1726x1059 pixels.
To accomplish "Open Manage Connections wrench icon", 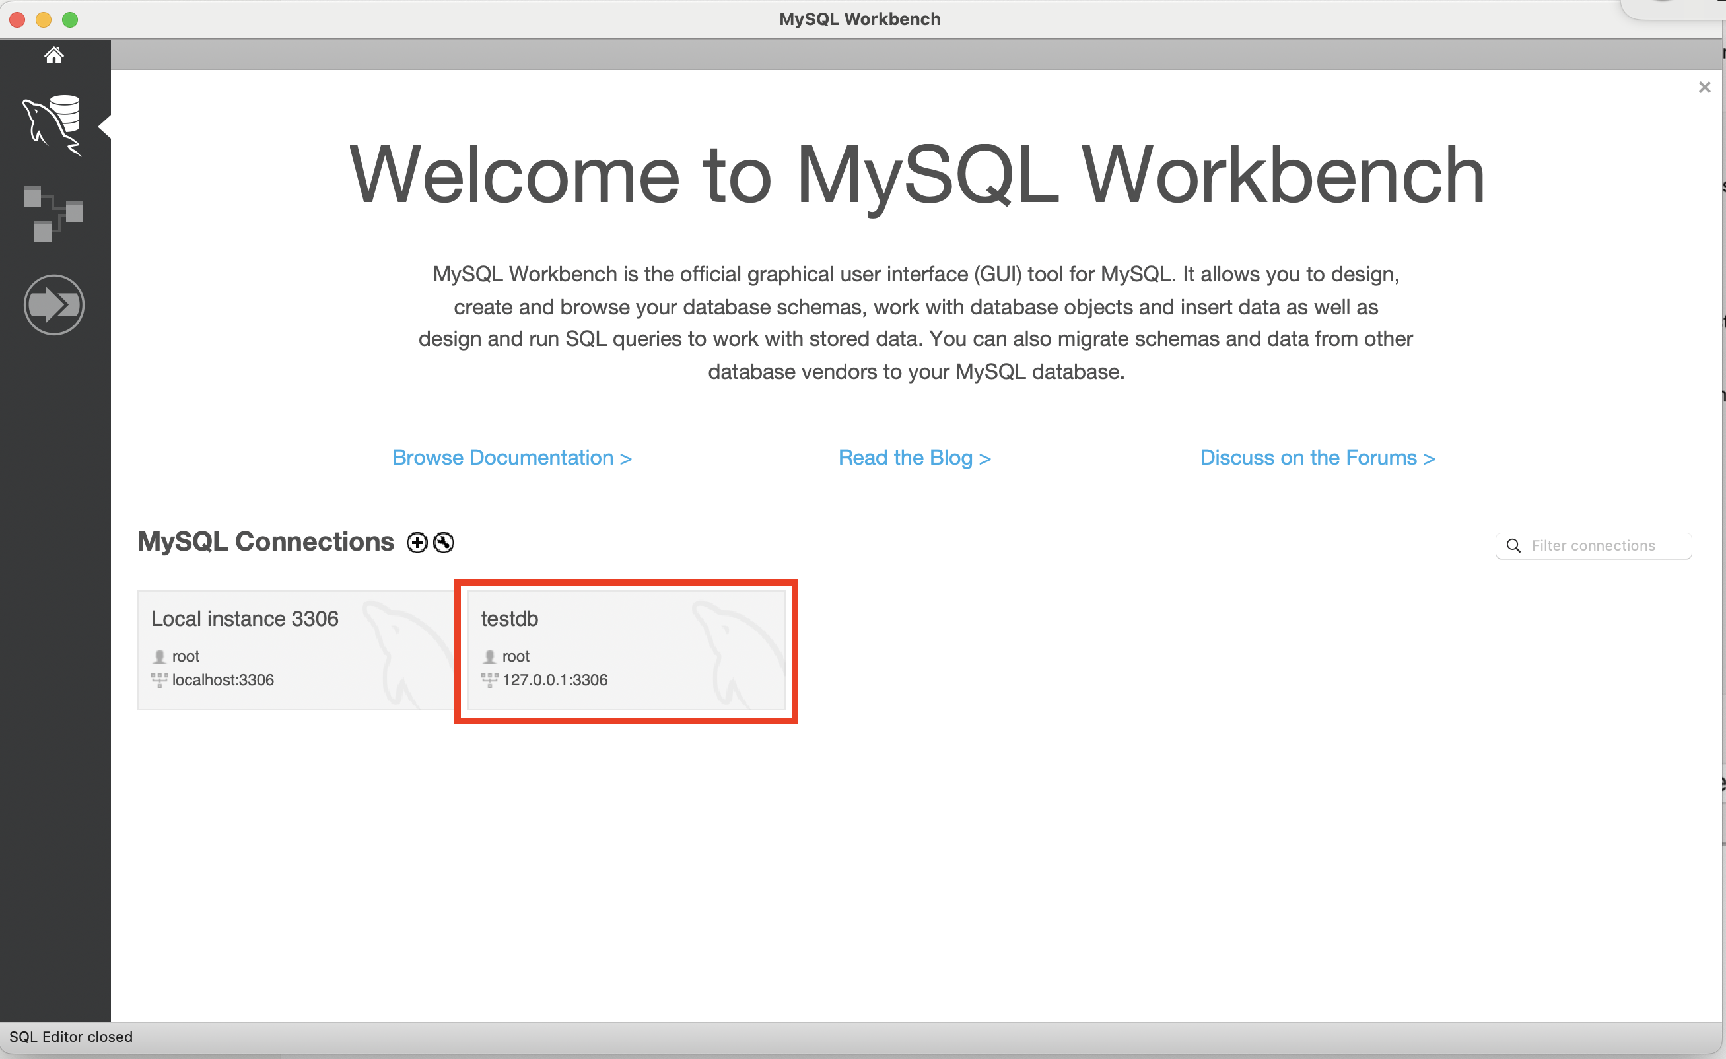I will pos(444,543).
